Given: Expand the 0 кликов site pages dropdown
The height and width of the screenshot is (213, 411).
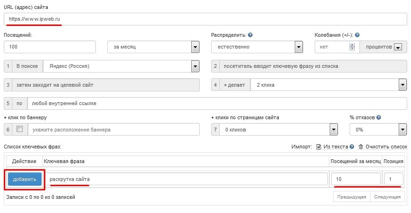Looking at the screenshot, I should click(334, 130).
